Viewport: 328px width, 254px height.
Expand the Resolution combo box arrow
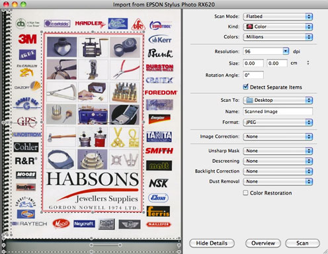coord(286,52)
